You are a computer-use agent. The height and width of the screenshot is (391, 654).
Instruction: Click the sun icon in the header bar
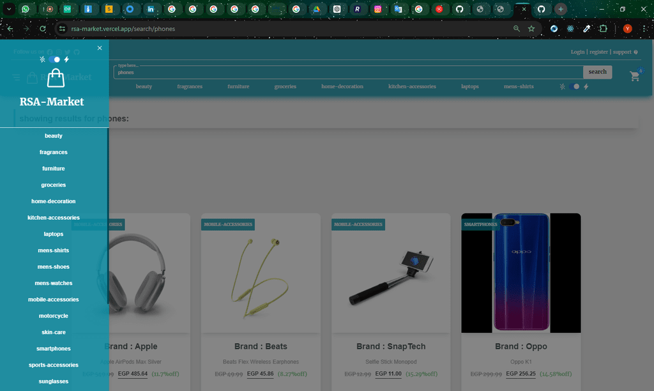562,86
